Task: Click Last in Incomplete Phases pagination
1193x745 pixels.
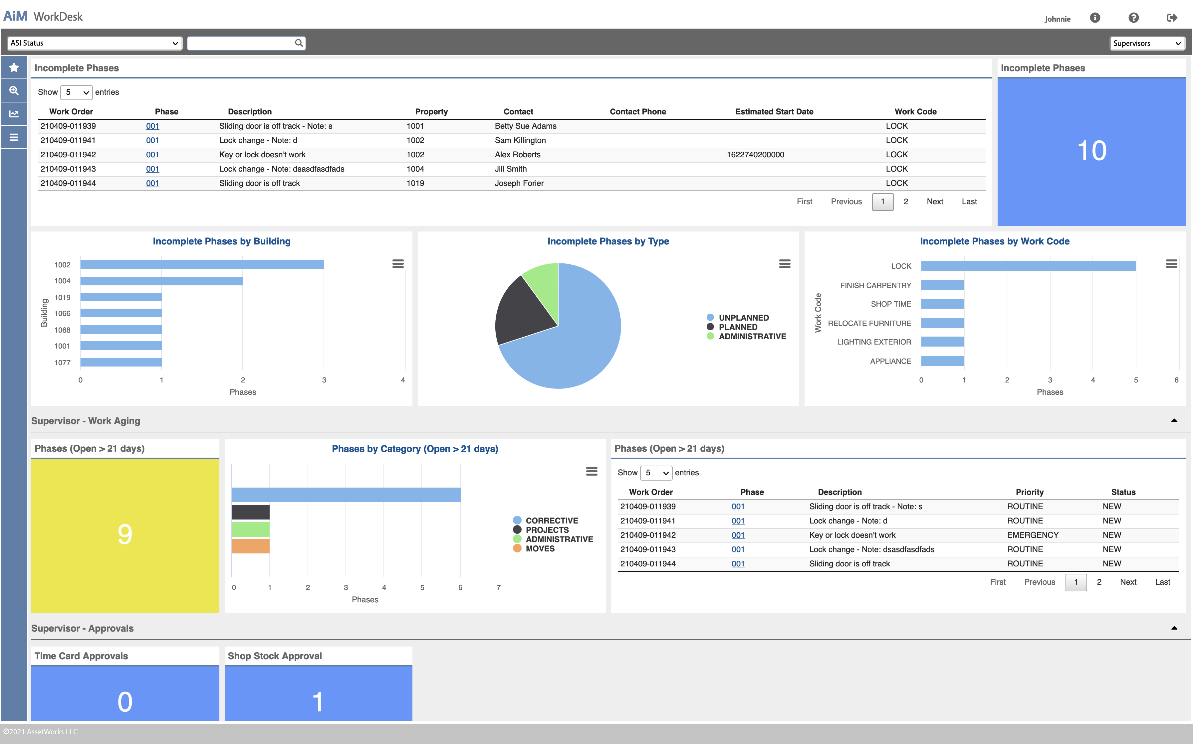Action: coord(969,202)
